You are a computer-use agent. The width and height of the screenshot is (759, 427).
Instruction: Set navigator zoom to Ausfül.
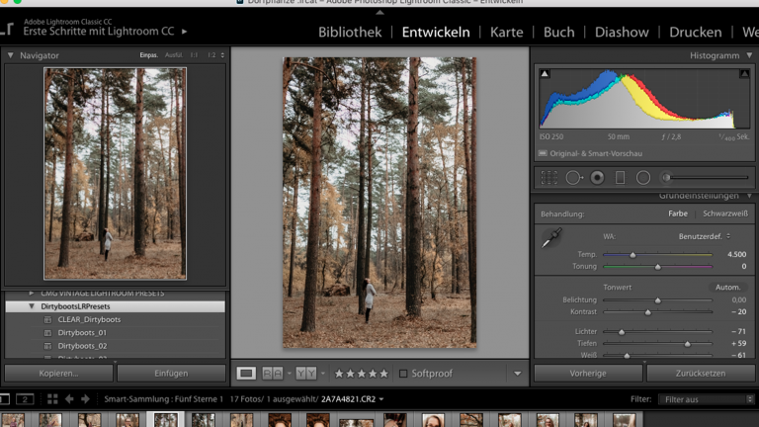point(173,55)
